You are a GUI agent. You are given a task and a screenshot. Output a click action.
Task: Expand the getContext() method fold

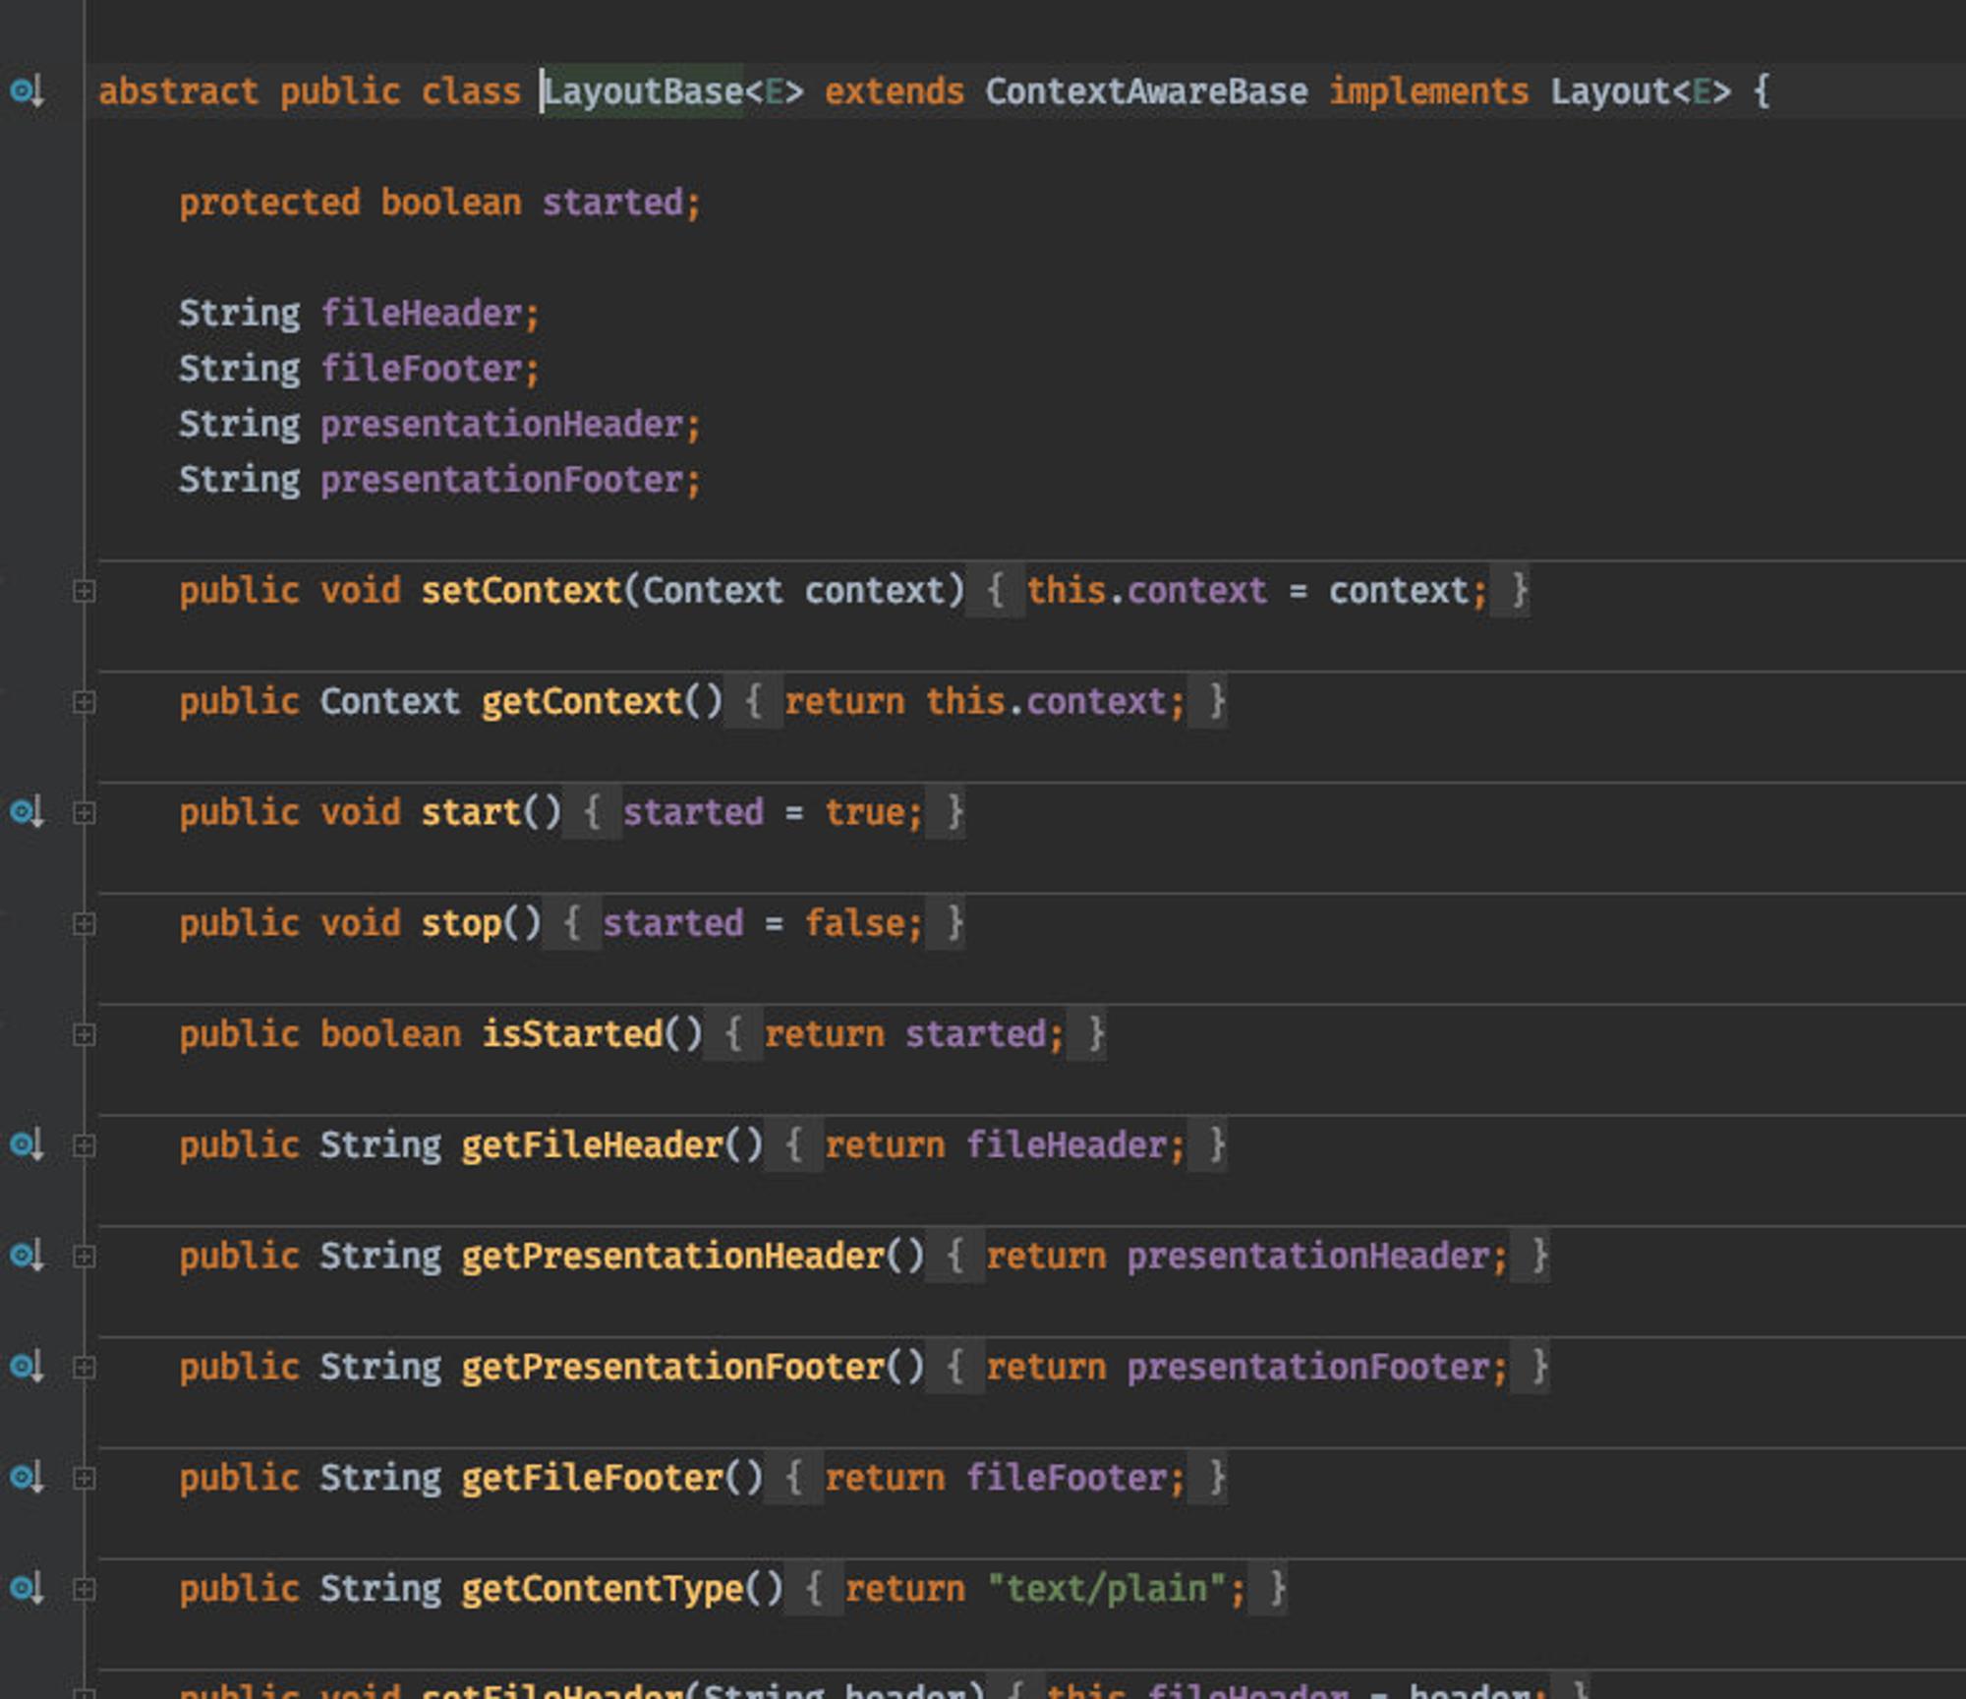pos(85,702)
